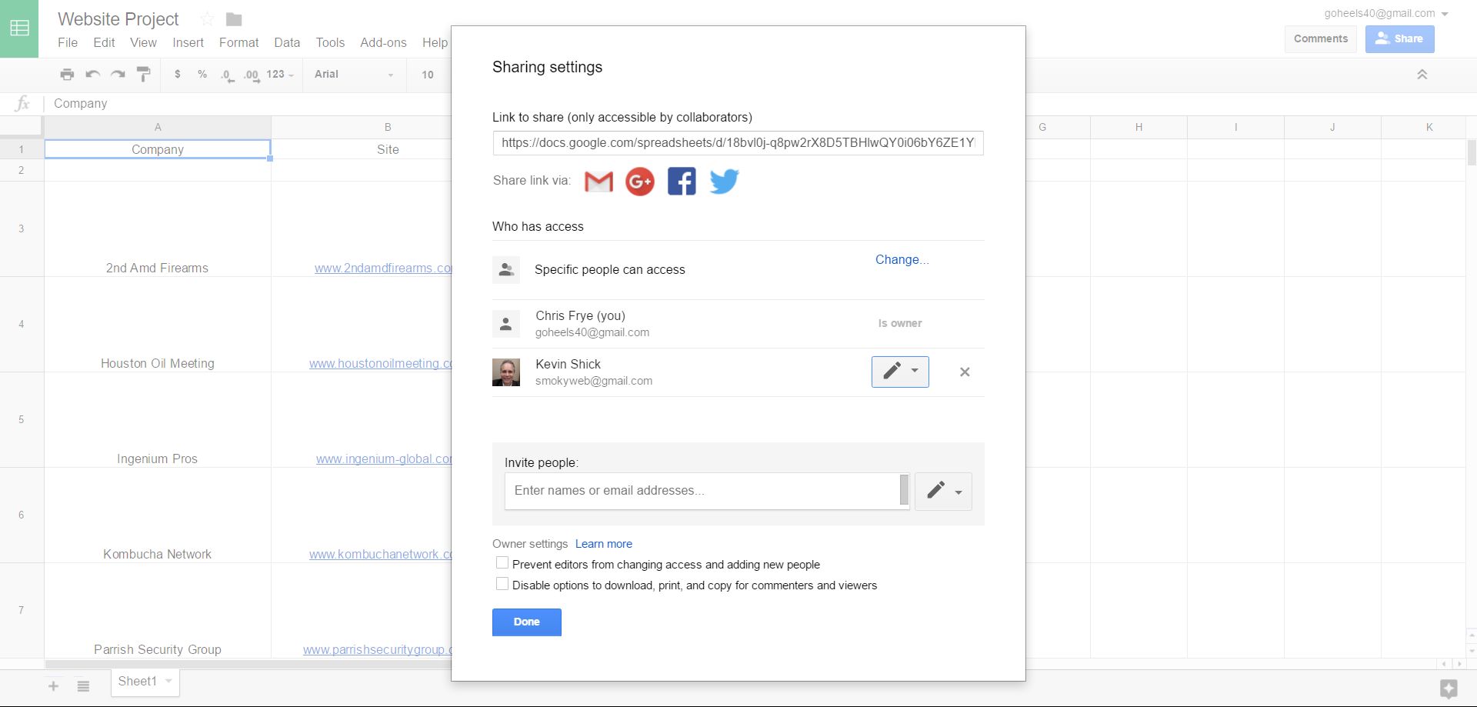Increase decimal places
This screenshot has width=1477, height=707.
coord(252,75)
